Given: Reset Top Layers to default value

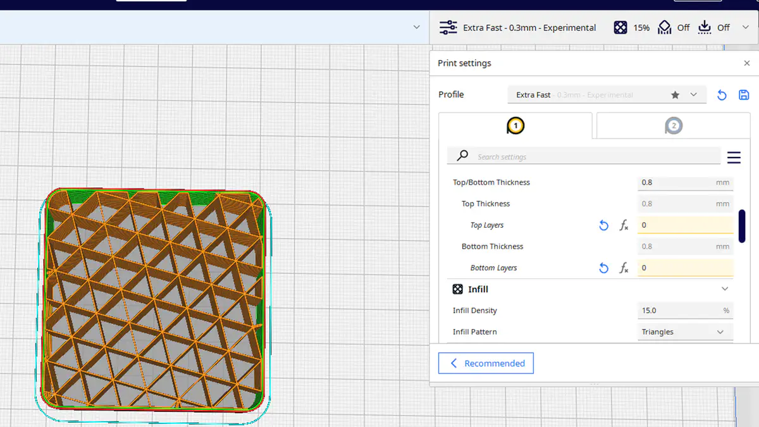Looking at the screenshot, I should [x=604, y=225].
